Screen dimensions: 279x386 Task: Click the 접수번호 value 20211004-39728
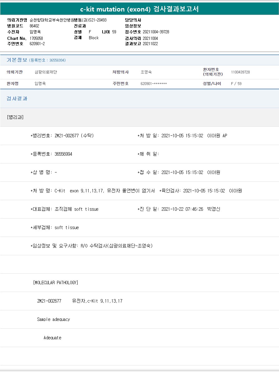[156, 32]
